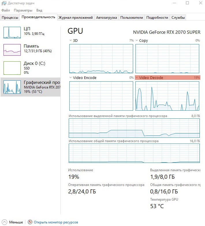Screen dimensions: 205x226
Task: Switch to the Процессы tab
Action: pos(10,18)
